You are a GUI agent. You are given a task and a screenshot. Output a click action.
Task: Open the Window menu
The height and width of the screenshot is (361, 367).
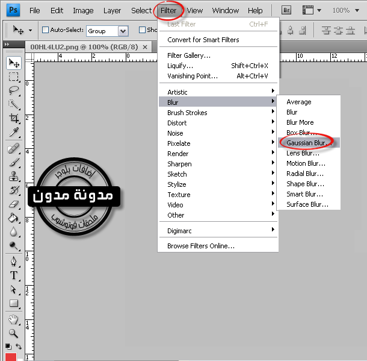pos(226,11)
